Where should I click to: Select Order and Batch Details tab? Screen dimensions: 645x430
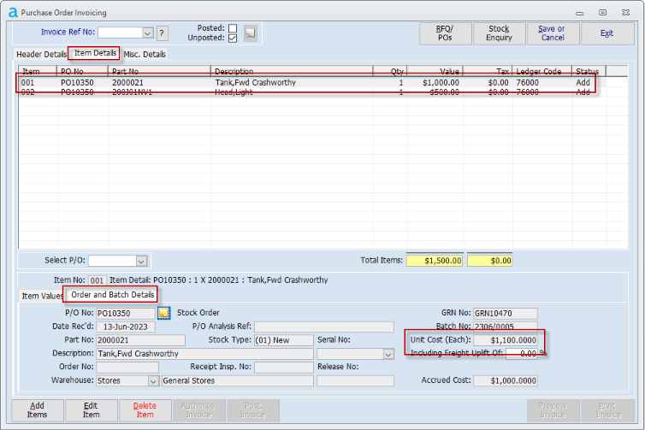(112, 295)
